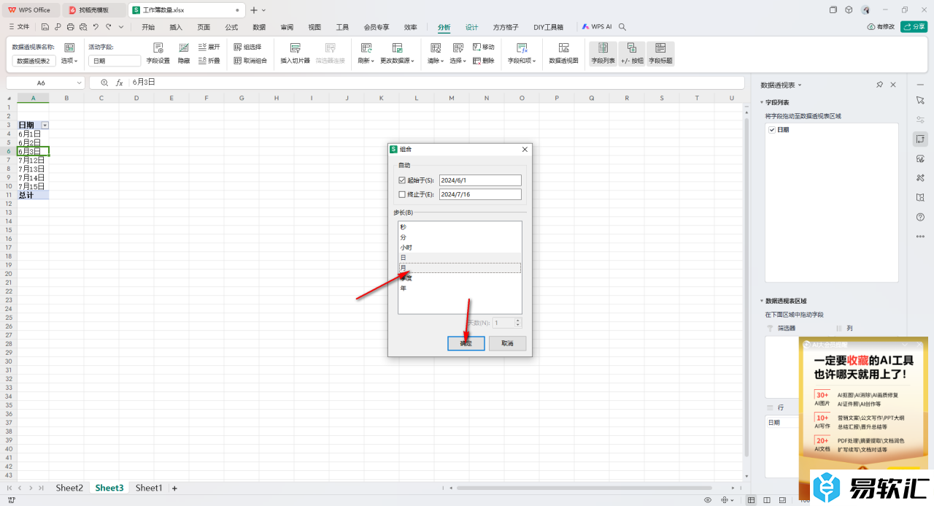Screen dimensions: 934x506
Task: Click the zoom magnifier beside formula bar
Action: click(x=104, y=83)
